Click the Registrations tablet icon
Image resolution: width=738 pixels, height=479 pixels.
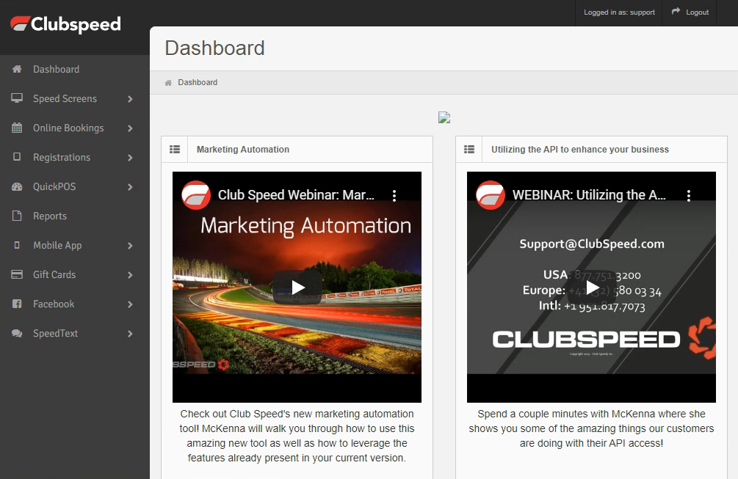pos(17,157)
